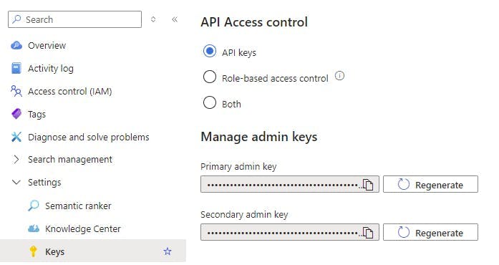Screen dimensions: 499x265
Task: Click the Tags purple tag icon
Action: click(16, 114)
